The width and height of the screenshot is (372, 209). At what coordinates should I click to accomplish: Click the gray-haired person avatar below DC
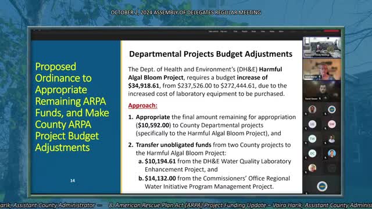312,168
